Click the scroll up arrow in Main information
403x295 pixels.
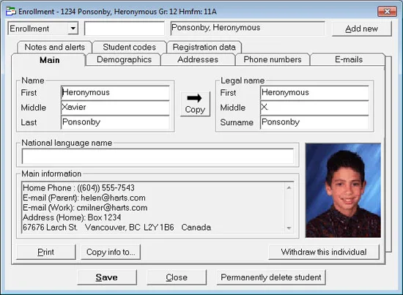(x=289, y=187)
